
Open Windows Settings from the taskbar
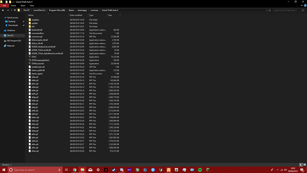tap(98, 170)
